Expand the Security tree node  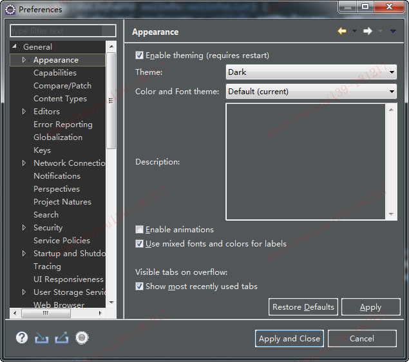[24, 227]
